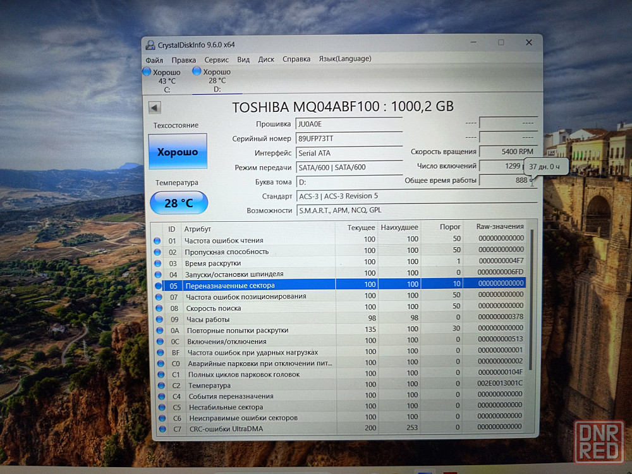The height and width of the screenshot is (474, 632).
Task: Click the rotation speed field 5400 RPM
Action: pos(508,152)
